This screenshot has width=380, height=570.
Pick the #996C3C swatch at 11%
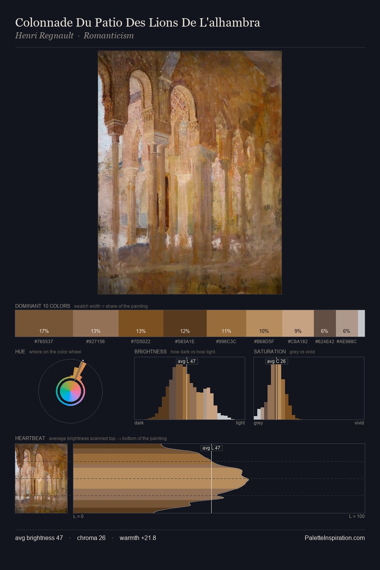[x=226, y=323]
